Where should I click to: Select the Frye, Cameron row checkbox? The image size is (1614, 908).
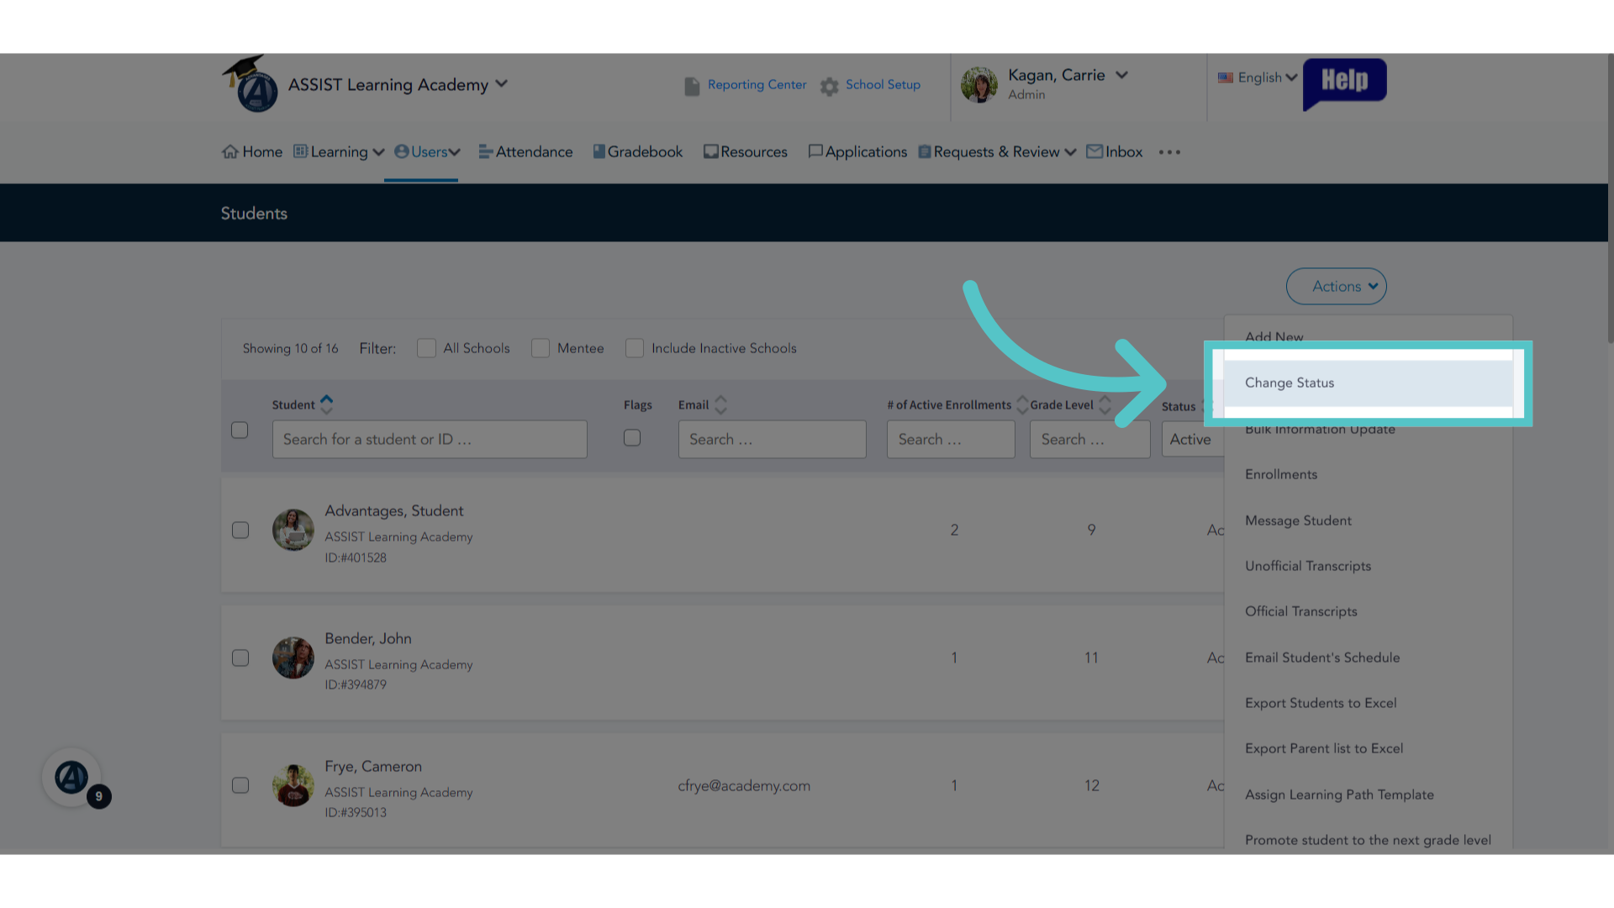240,785
